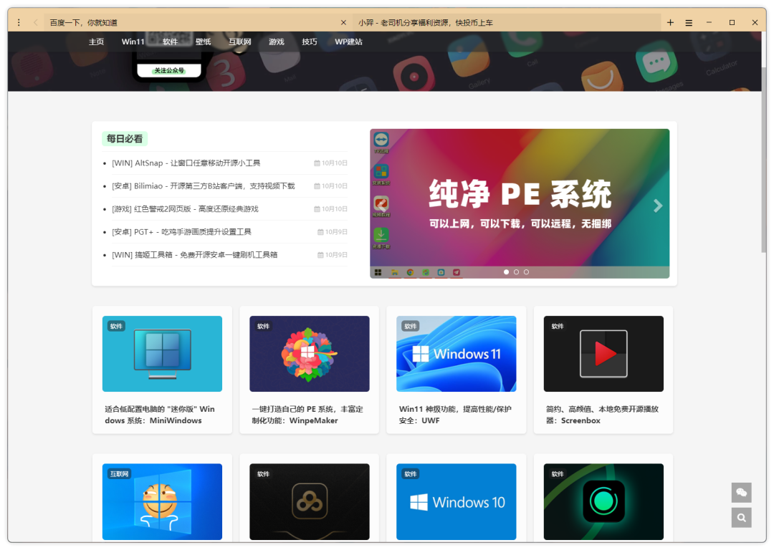
Task: Open the Win11 navigation item
Action: (x=133, y=42)
